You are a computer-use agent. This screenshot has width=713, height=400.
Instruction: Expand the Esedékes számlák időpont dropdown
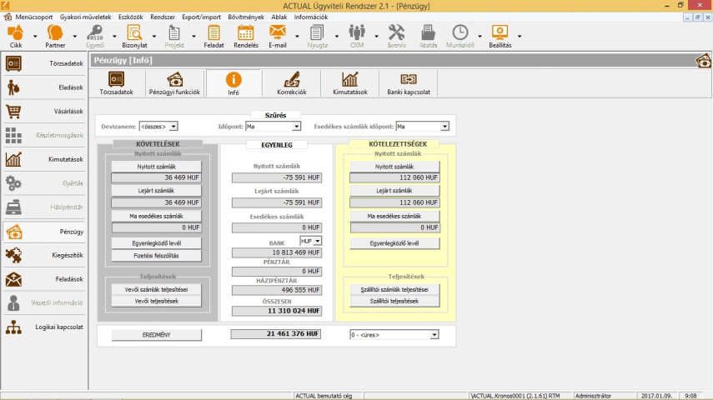click(x=444, y=127)
